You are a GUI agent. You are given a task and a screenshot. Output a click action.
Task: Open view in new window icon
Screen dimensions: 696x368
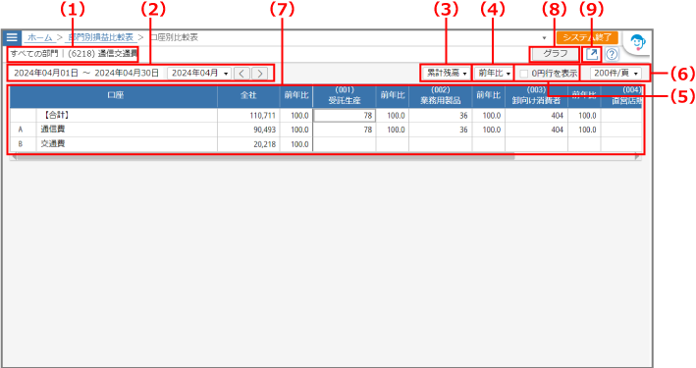point(592,54)
